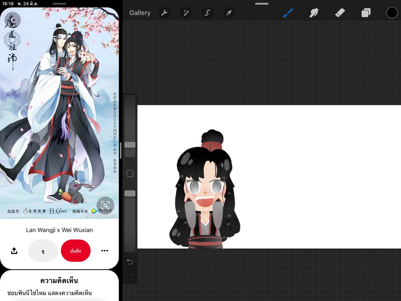Grab the split view divider handle
The image size is (401, 301).
pos(121,150)
